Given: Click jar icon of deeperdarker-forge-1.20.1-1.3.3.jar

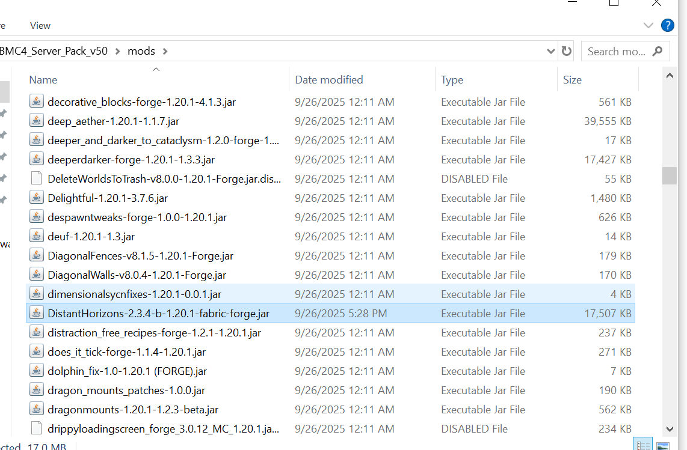Looking at the screenshot, I should click(36, 159).
